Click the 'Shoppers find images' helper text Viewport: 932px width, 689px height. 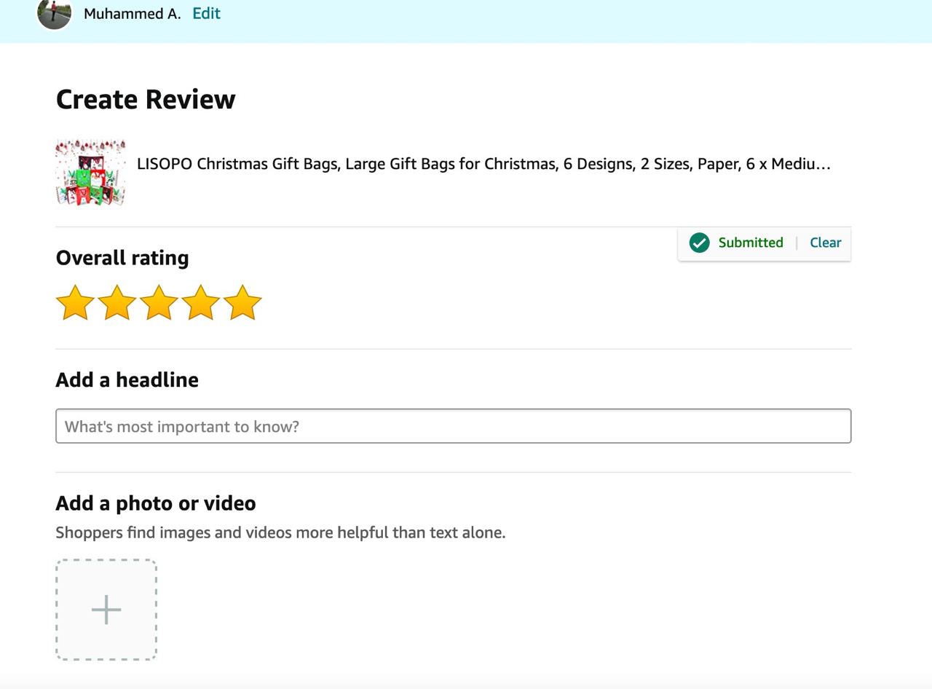point(280,532)
